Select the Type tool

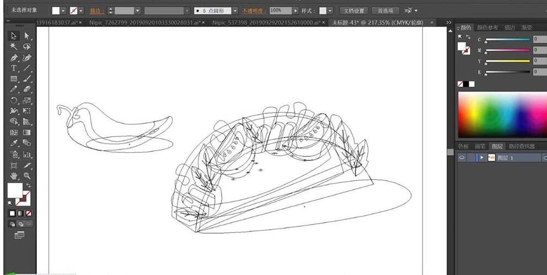pos(14,68)
